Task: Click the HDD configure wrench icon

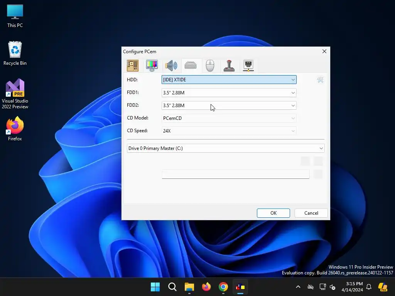Action: click(x=320, y=80)
